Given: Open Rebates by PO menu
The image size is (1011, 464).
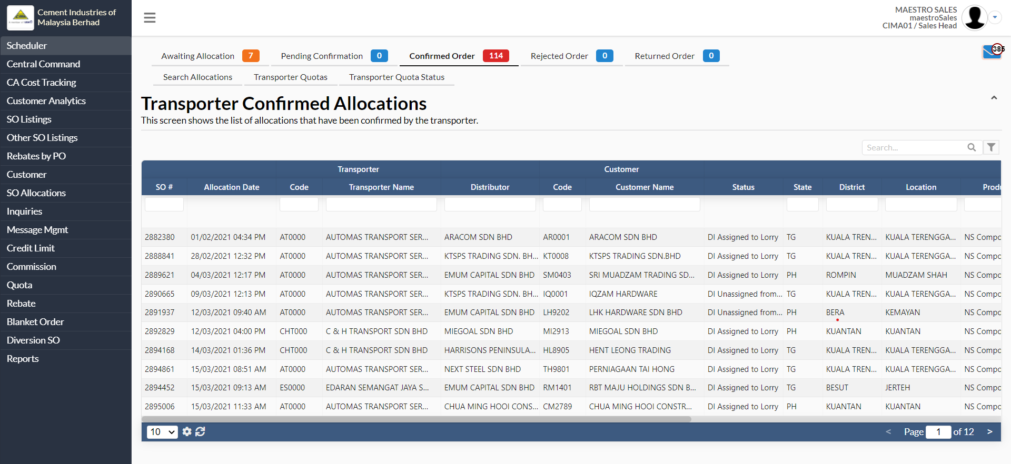Looking at the screenshot, I should (x=66, y=156).
